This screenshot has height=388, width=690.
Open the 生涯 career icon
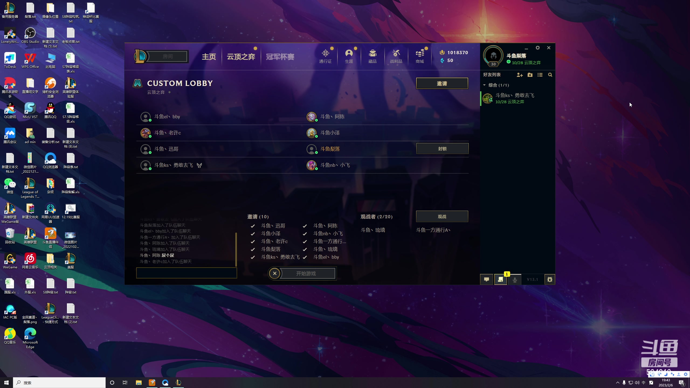(349, 56)
